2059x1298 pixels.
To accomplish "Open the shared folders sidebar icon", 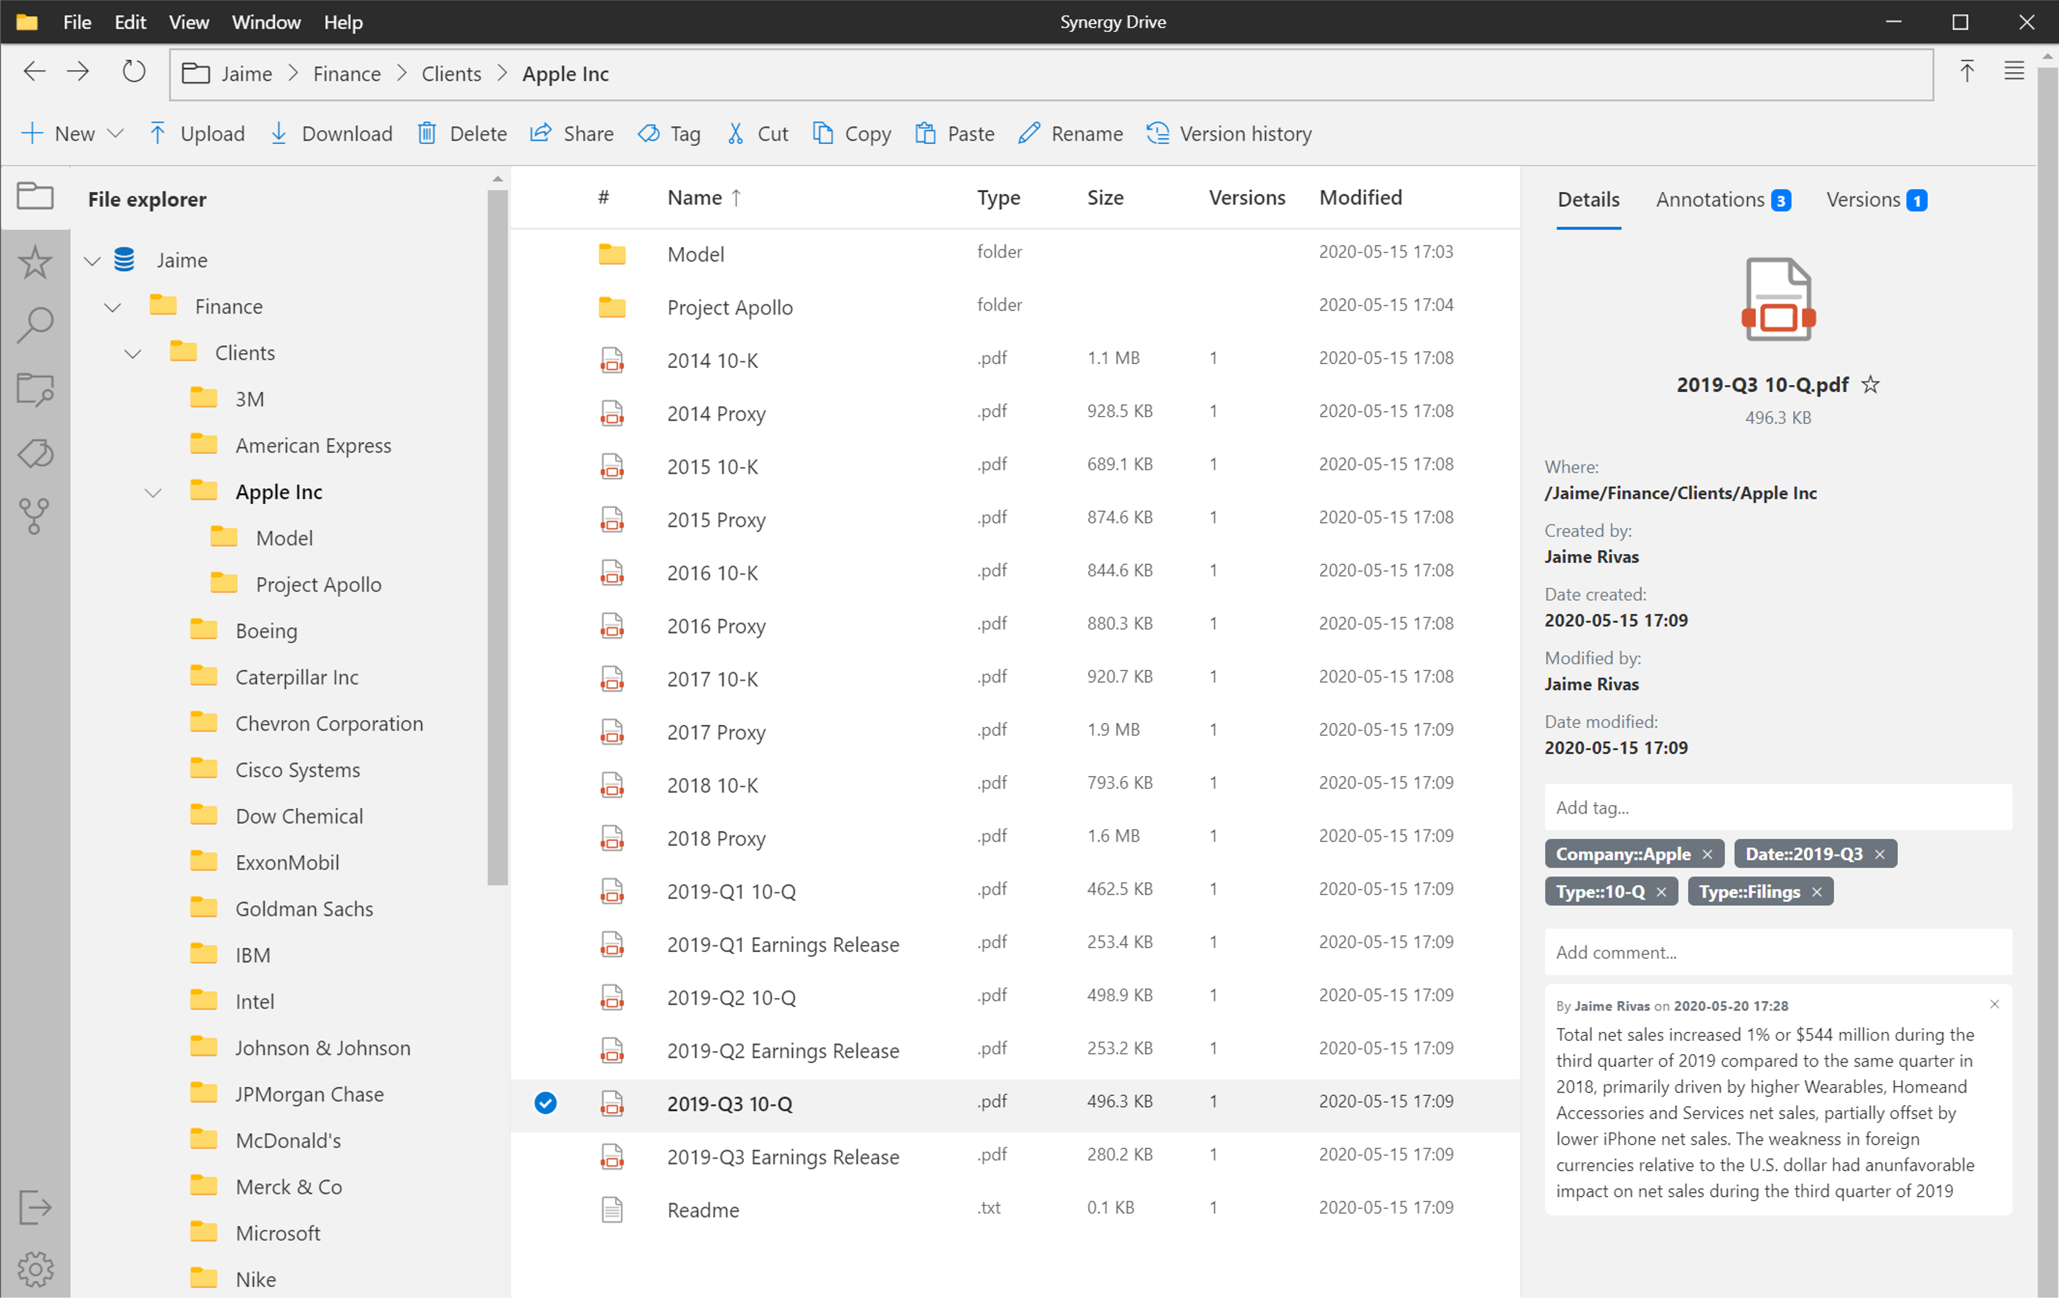I will tap(35, 390).
